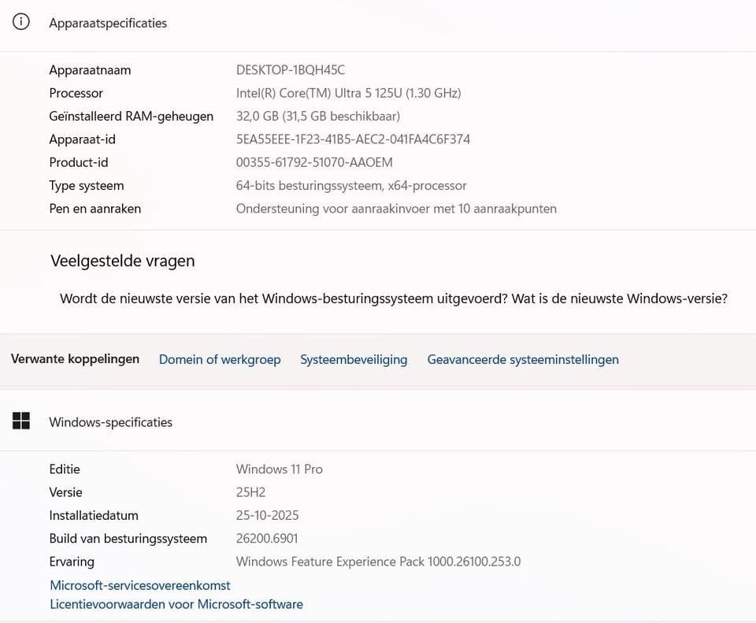Click the Verwante koppelingen label
The image size is (756, 623).
coord(74,358)
